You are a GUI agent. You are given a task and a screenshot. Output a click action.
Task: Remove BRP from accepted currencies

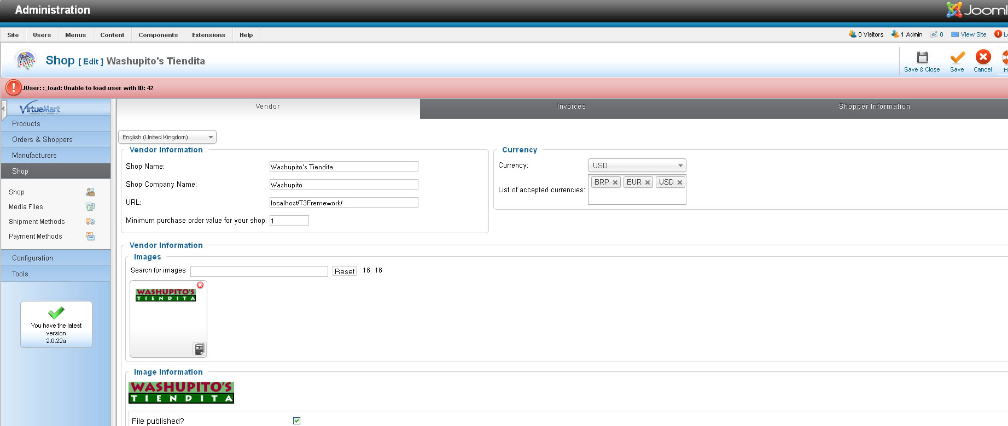[x=615, y=182]
